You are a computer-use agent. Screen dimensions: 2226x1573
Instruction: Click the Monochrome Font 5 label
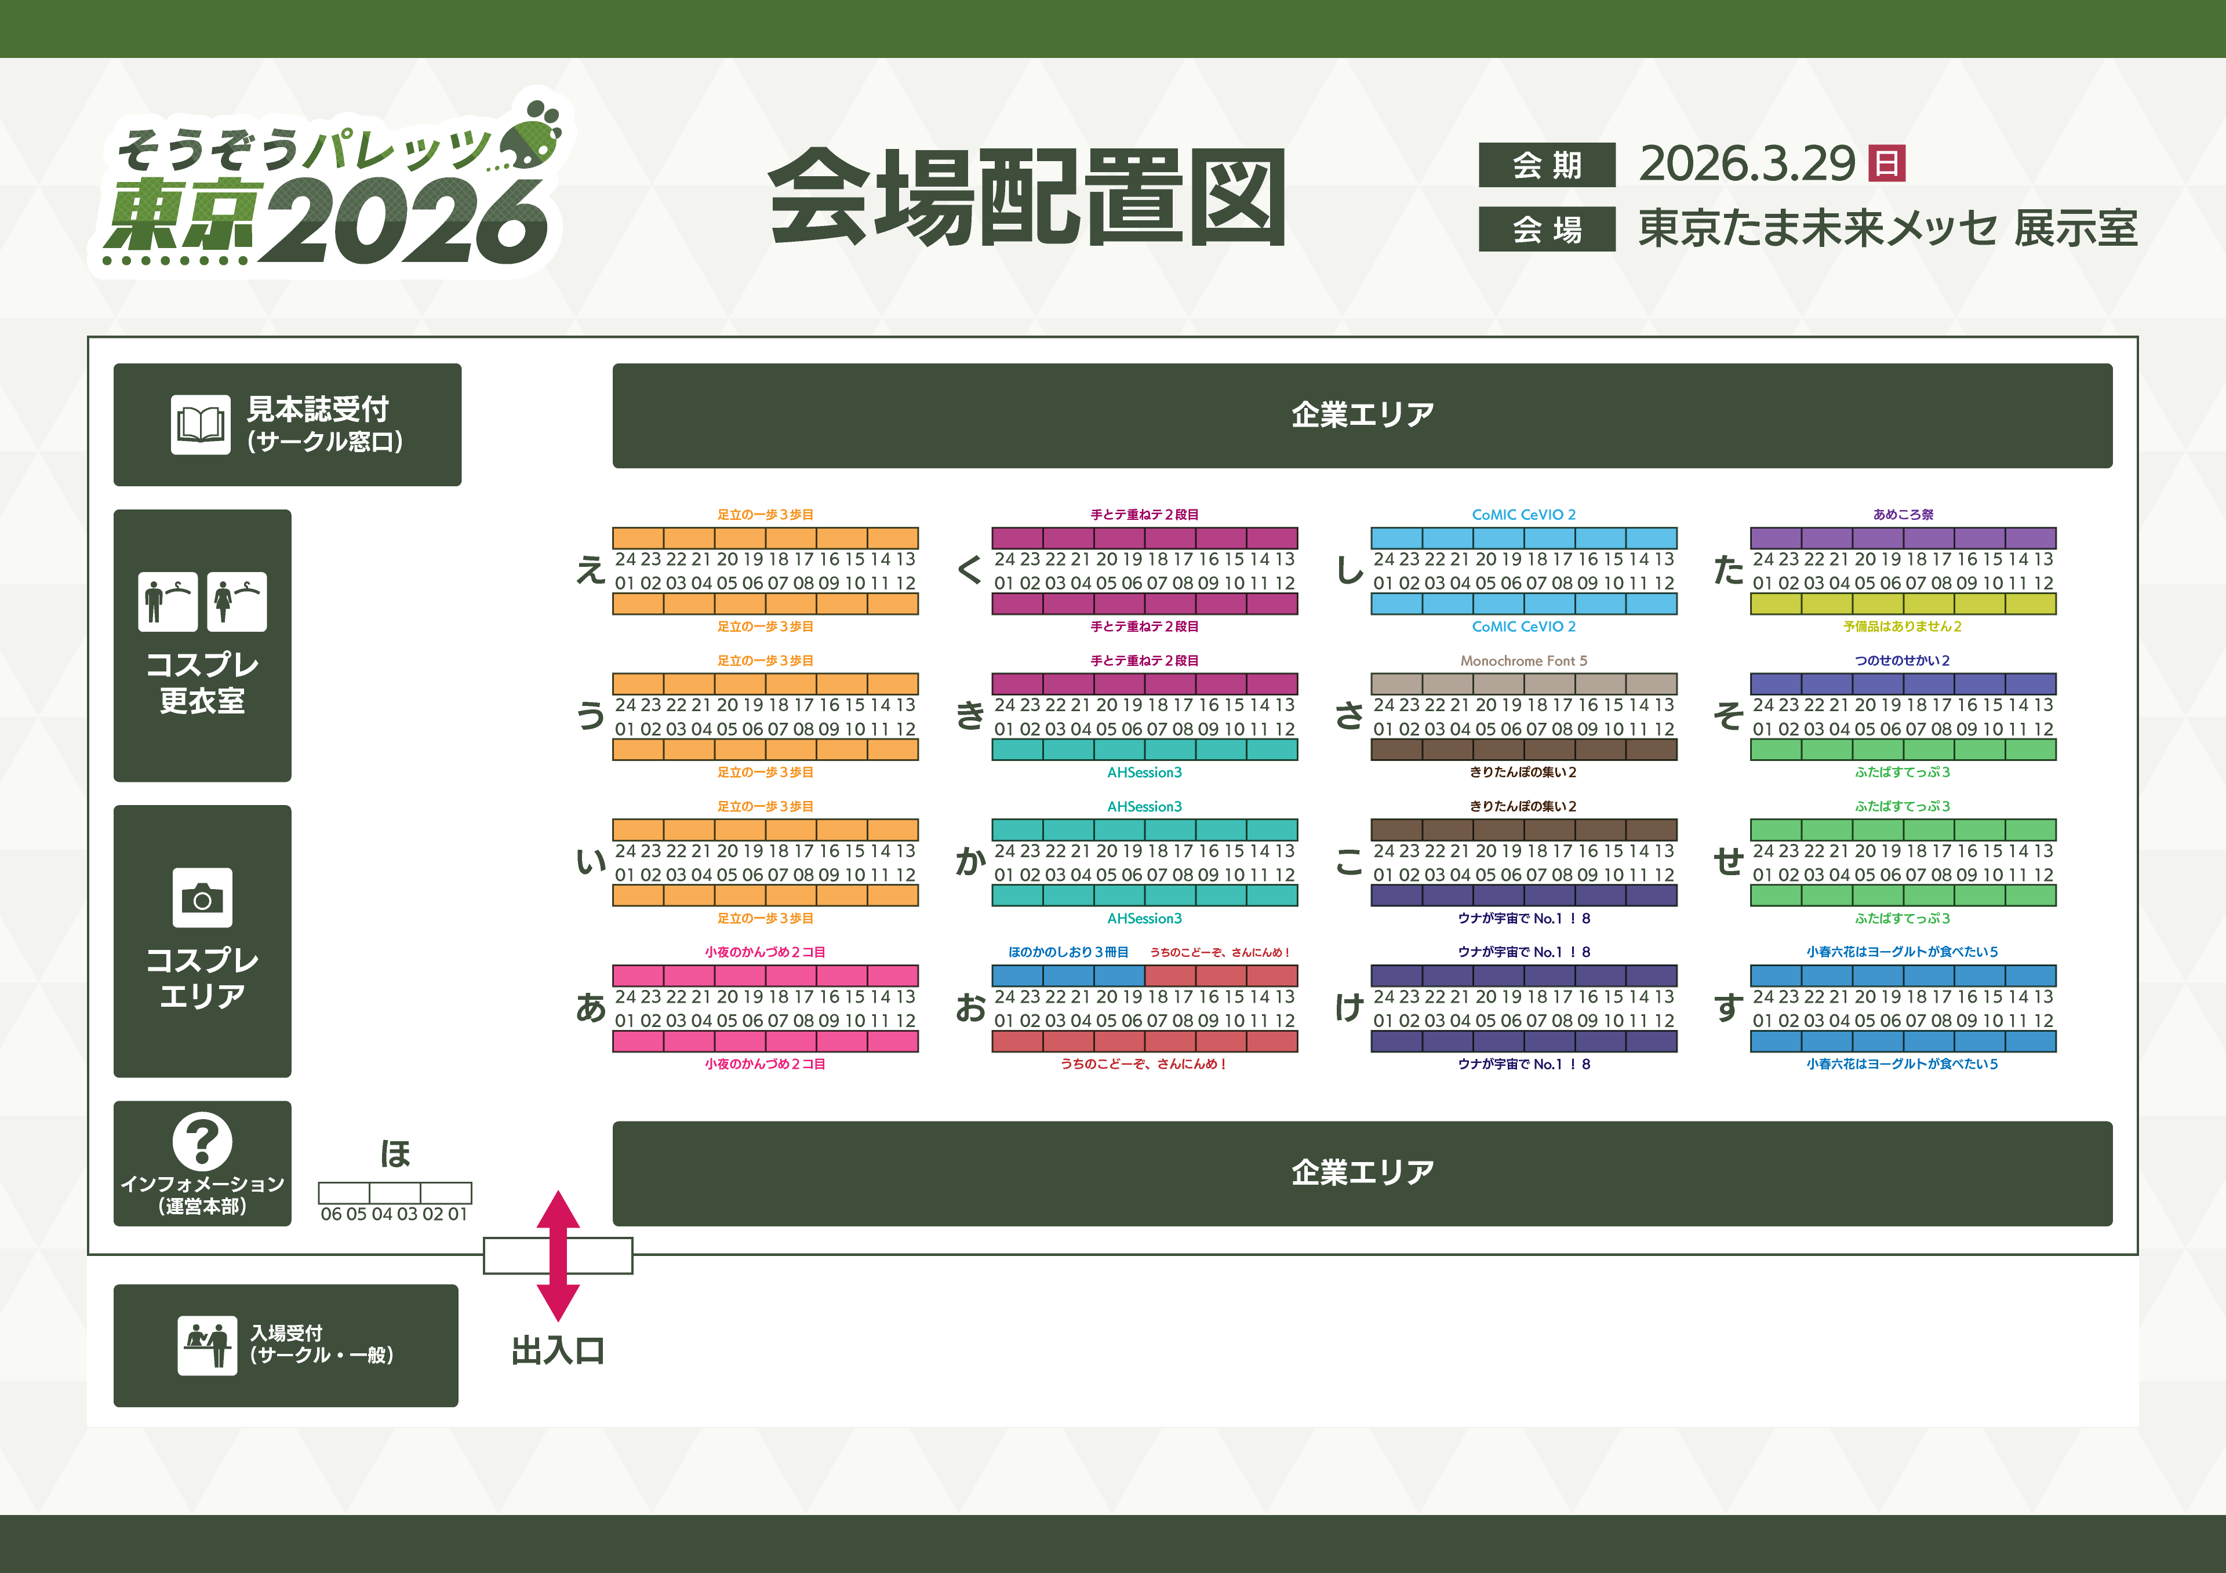(1523, 661)
